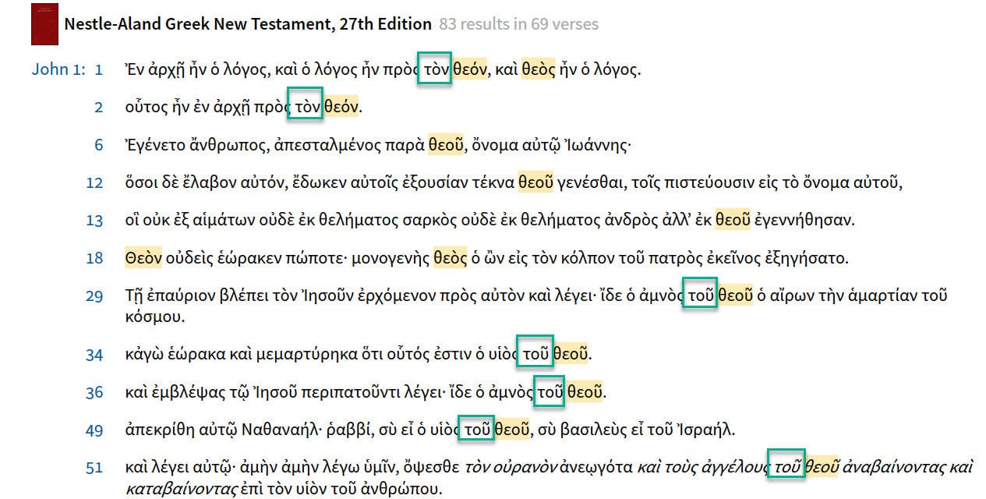The height and width of the screenshot is (499, 986).
Task: Click italic highlighted θεοῦ in verse 51
Action: 822,468
